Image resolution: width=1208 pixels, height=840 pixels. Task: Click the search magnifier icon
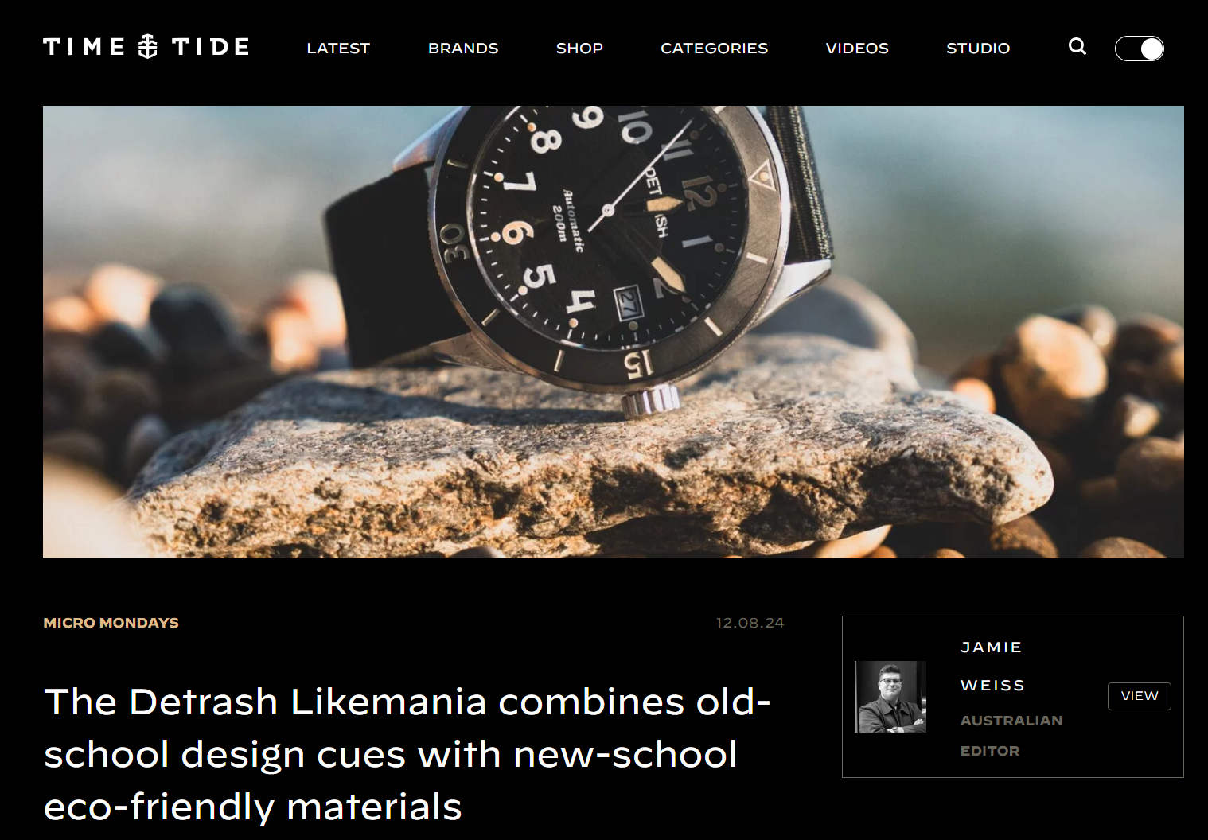click(x=1077, y=47)
